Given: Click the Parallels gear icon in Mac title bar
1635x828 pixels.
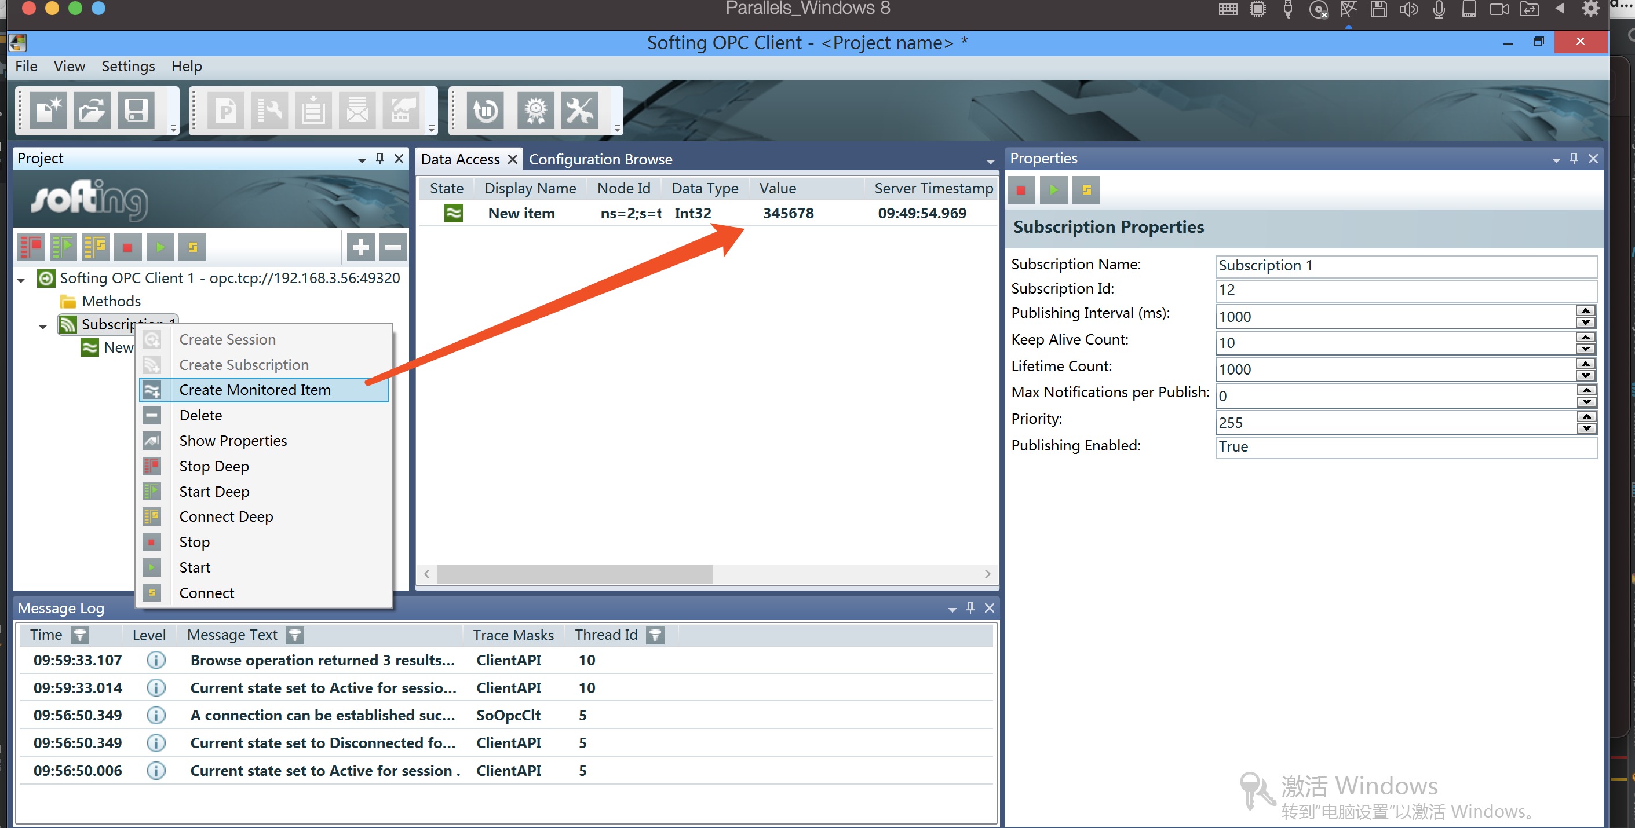Looking at the screenshot, I should [1591, 8].
